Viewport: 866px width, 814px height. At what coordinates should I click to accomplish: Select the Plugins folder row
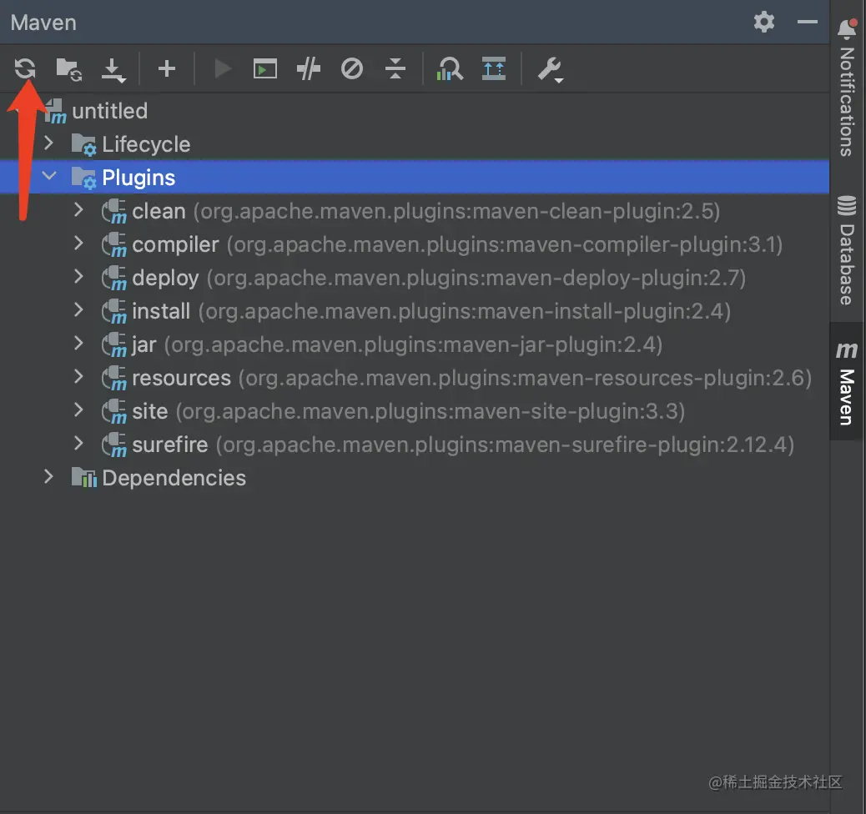tap(414, 178)
